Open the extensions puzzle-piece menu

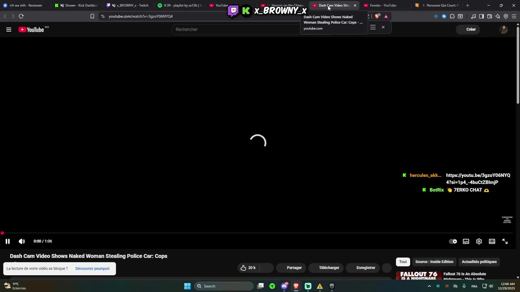tap(452, 16)
